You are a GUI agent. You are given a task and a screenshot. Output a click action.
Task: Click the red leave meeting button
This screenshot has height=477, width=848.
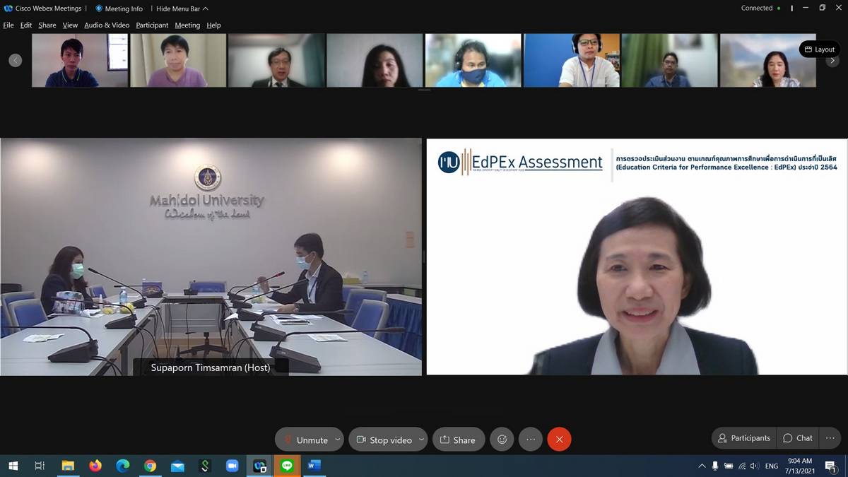pyautogui.click(x=559, y=440)
